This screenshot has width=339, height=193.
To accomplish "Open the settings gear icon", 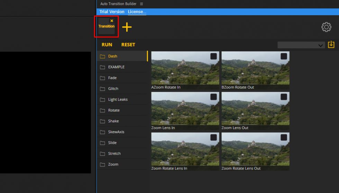I will point(326,27).
